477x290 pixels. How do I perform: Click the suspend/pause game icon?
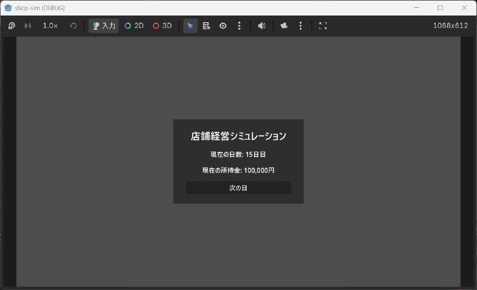pos(11,26)
